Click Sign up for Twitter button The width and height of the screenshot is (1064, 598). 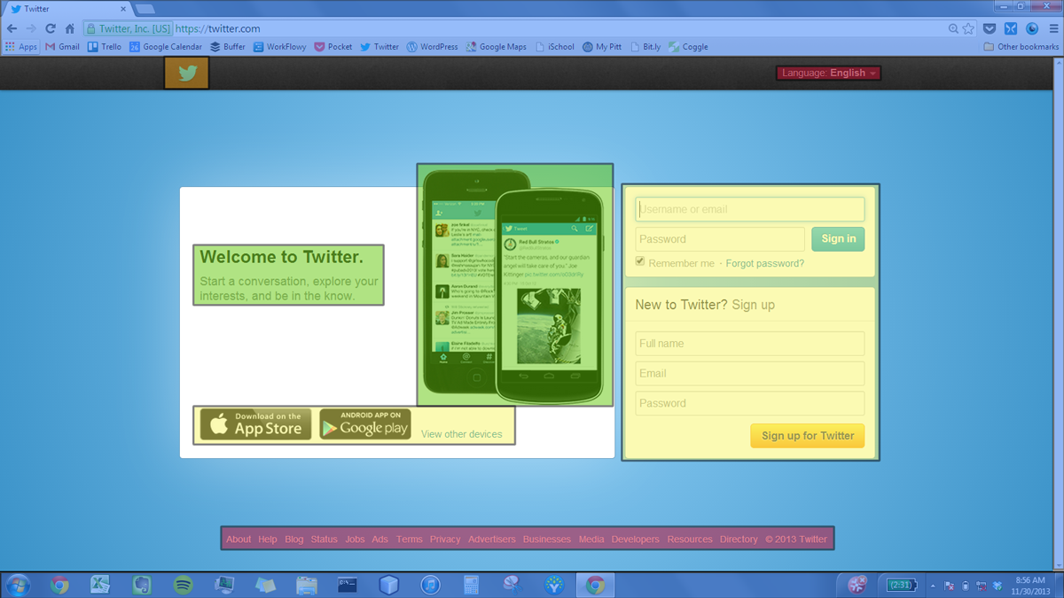(808, 435)
